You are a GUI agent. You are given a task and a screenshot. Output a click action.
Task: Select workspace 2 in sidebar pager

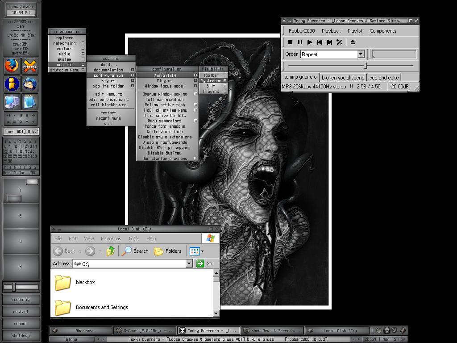pyautogui.click(x=21, y=216)
